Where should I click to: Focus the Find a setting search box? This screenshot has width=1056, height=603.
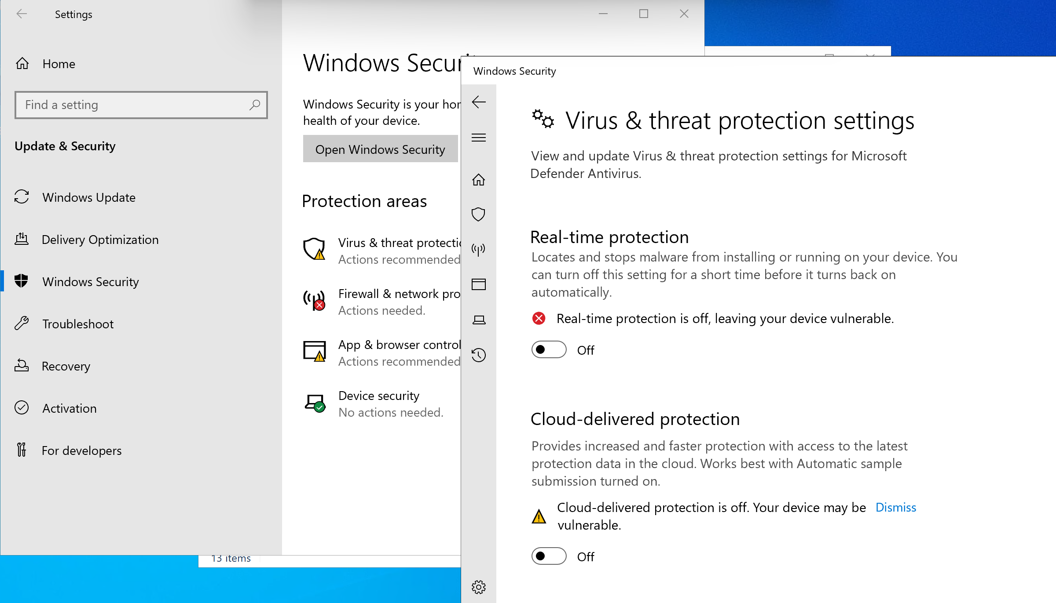pos(141,105)
